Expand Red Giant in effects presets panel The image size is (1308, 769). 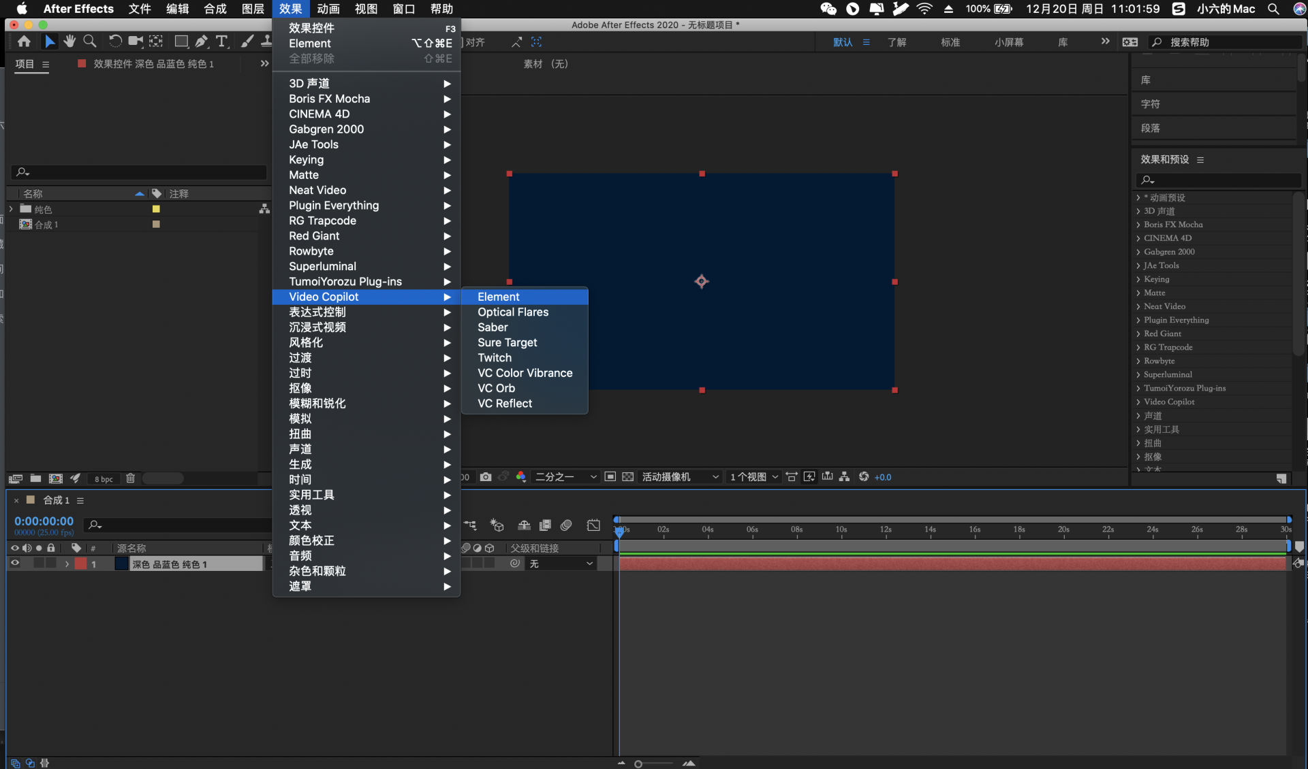click(x=1138, y=334)
